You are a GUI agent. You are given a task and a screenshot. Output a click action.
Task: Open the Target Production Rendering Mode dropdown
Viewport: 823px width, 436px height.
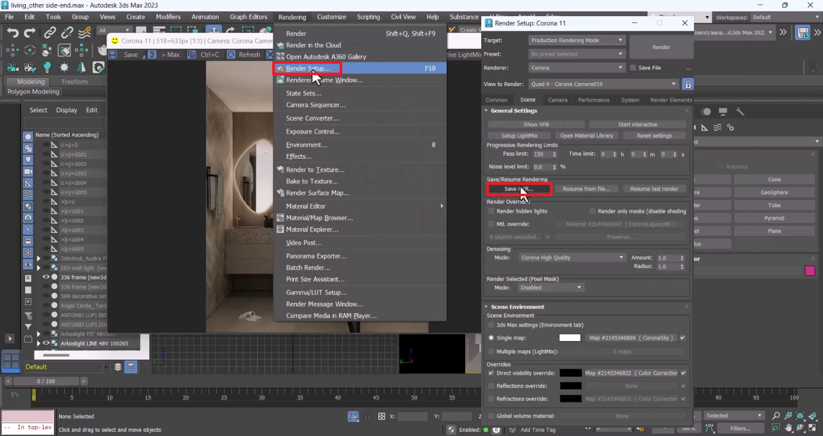(x=577, y=40)
